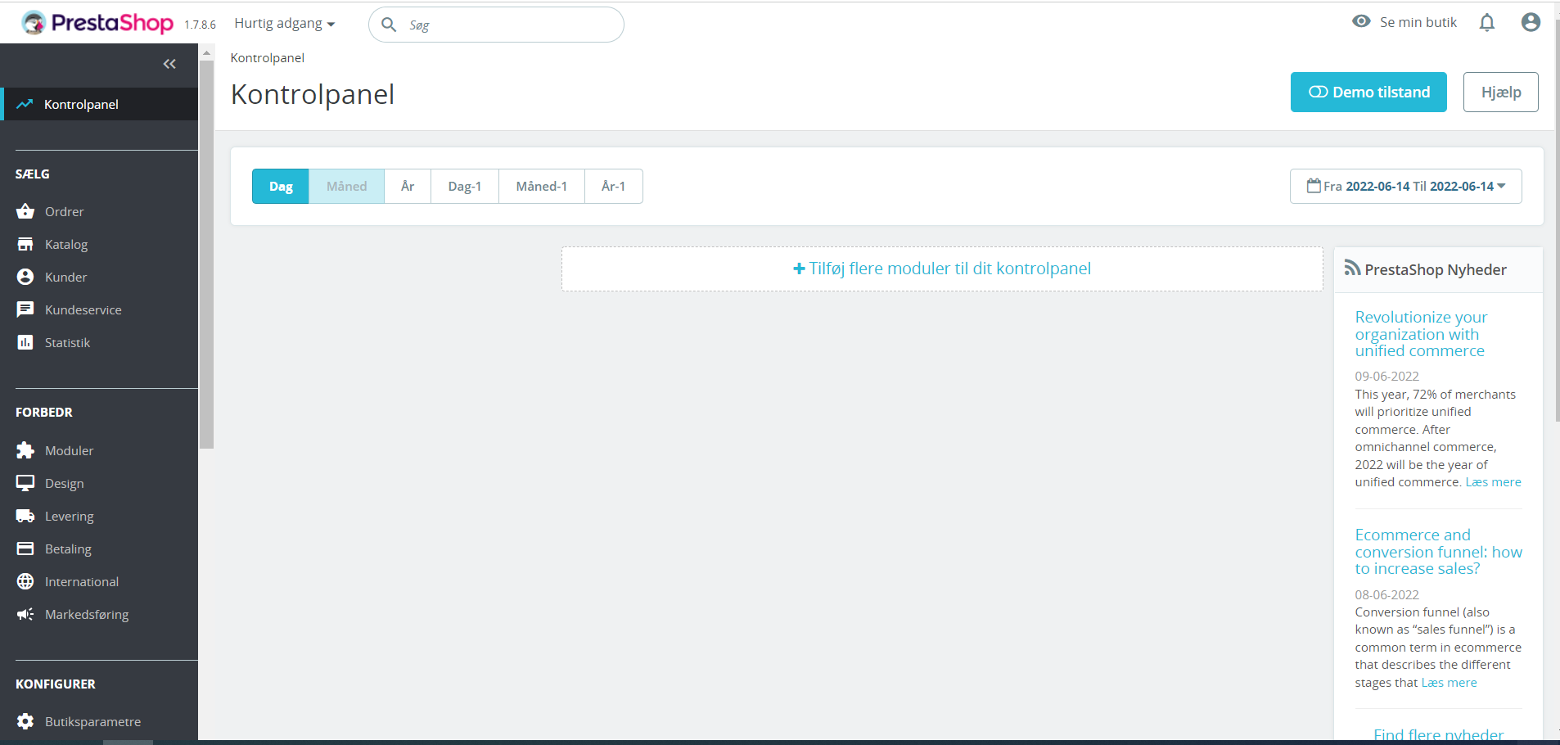The image size is (1560, 745).
Task: Click Tilføj flere moduler til dit kontrolpanel
Action: click(x=942, y=269)
